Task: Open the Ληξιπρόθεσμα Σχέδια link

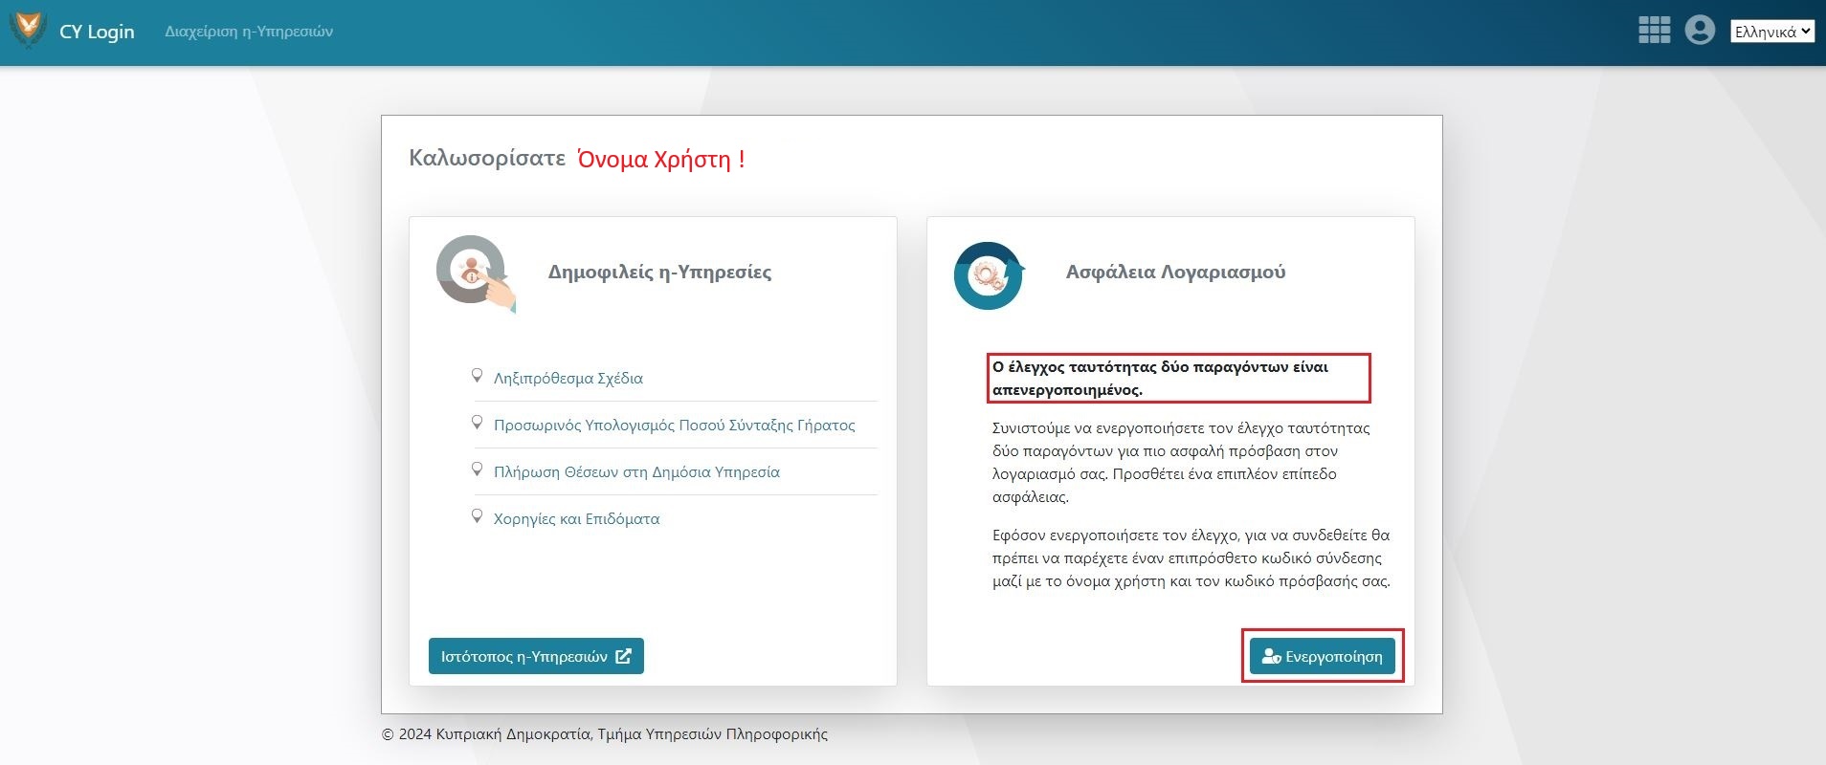Action: [568, 379]
